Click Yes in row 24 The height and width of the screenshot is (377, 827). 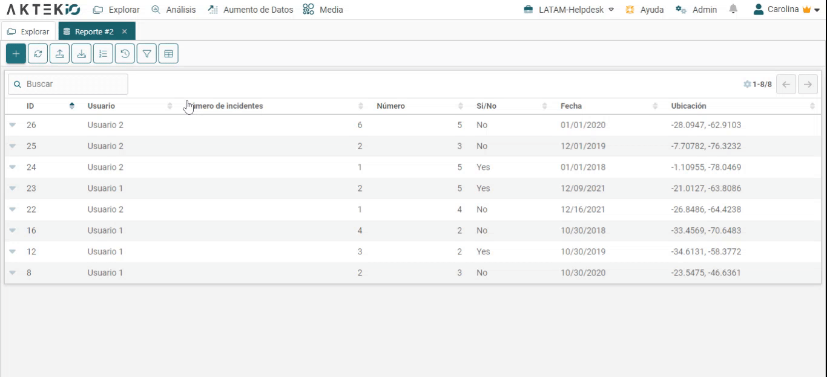pyautogui.click(x=483, y=167)
